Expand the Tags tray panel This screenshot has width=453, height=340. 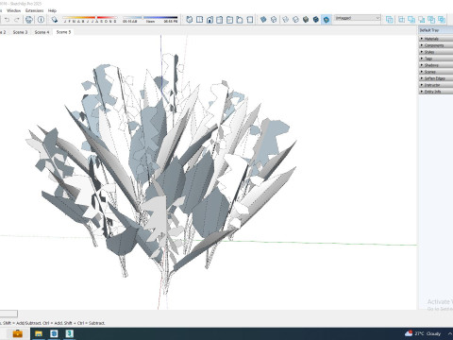click(x=436, y=59)
